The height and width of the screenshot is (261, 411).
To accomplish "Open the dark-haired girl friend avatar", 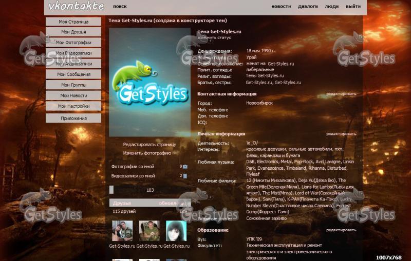I will (176, 231).
